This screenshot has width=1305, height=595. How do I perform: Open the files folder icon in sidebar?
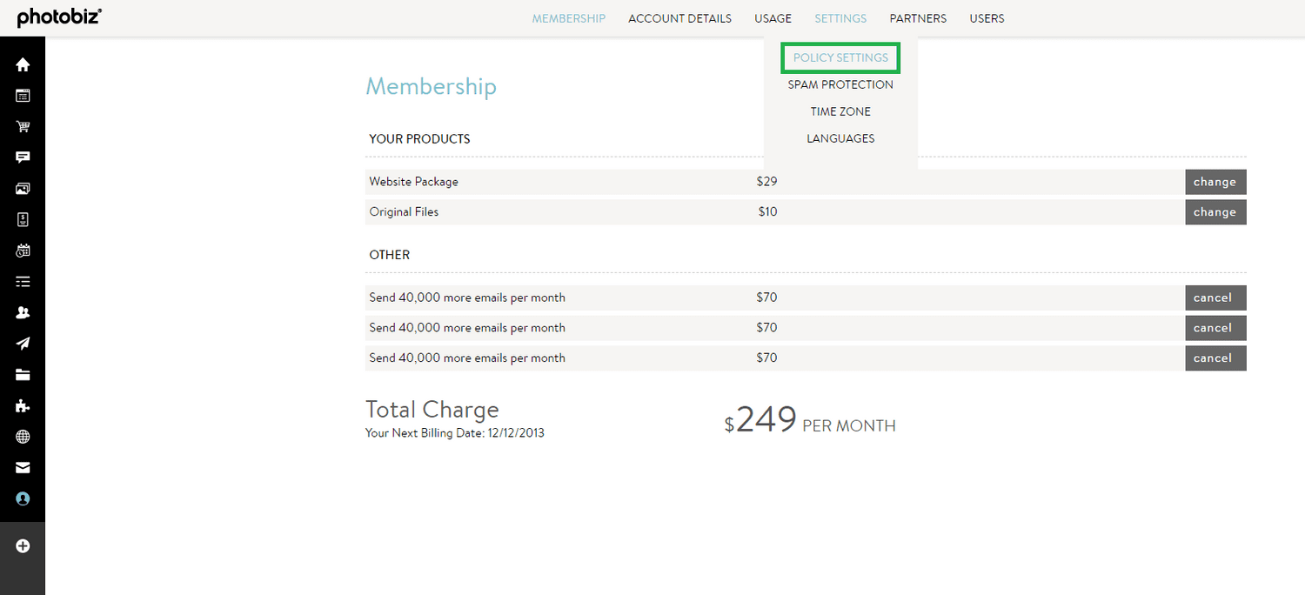(x=23, y=374)
